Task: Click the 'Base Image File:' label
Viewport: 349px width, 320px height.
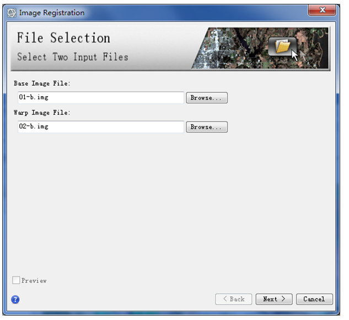Action: click(42, 83)
